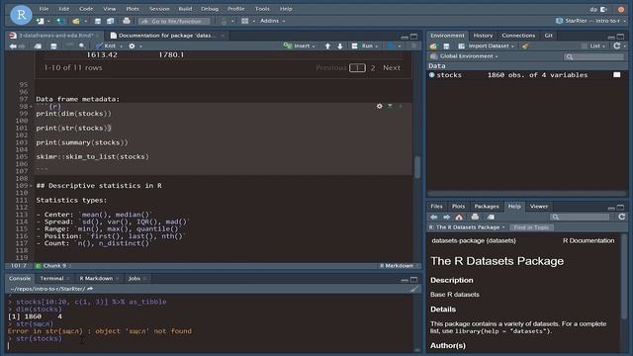
Task: Switch to the Connections tab
Action: point(518,36)
